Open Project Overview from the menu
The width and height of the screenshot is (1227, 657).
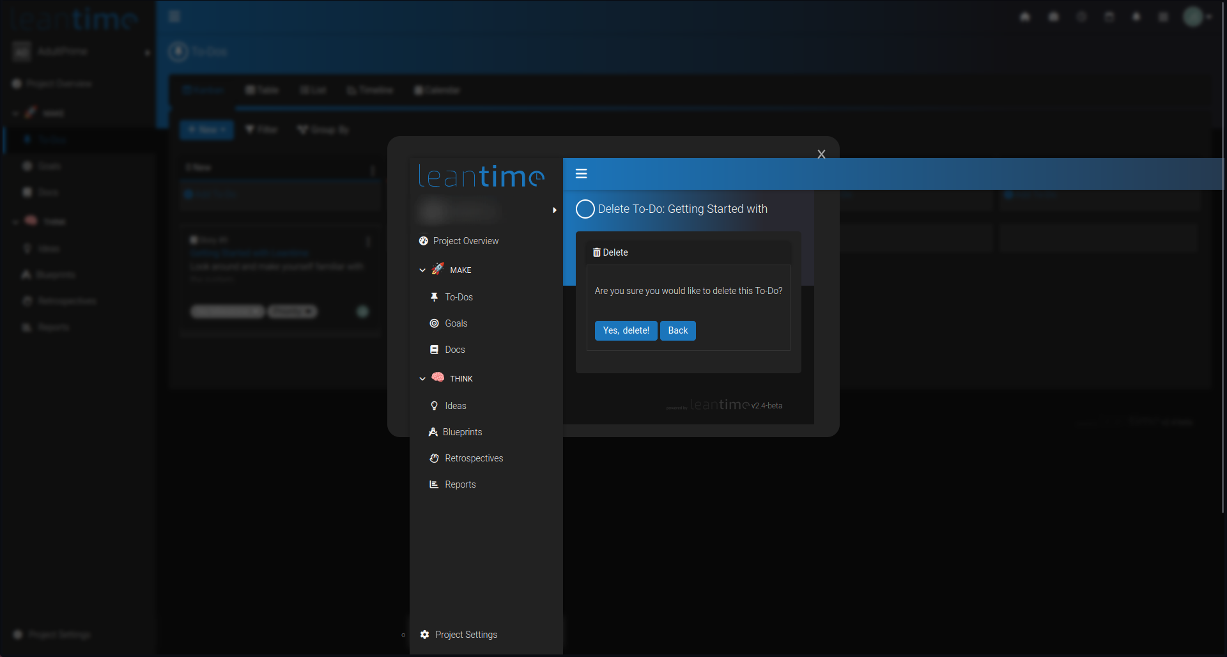click(x=465, y=241)
